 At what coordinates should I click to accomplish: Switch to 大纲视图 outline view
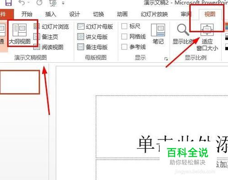[20, 34]
